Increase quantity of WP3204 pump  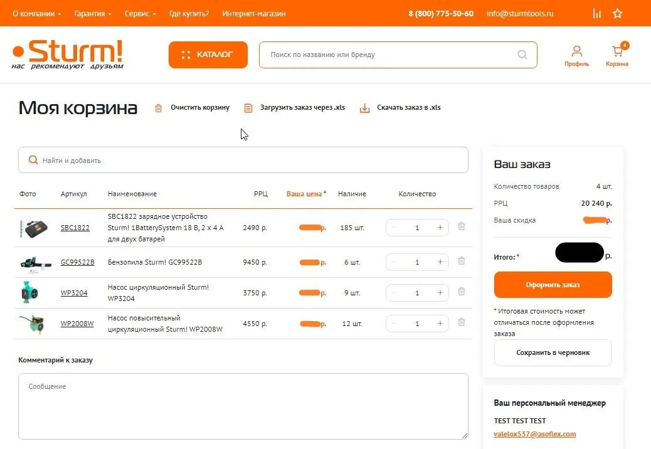click(x=440, y=293)
